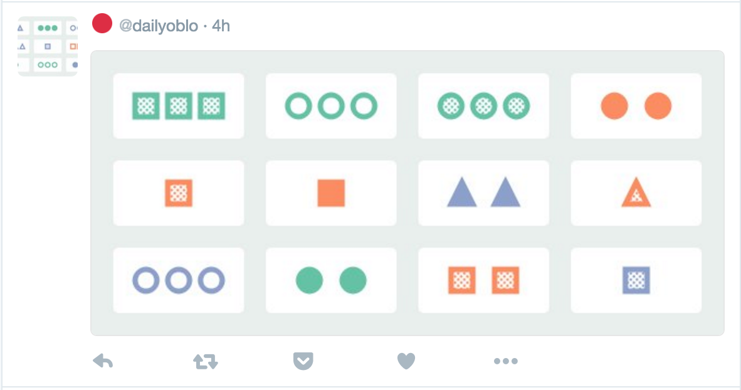The height and width of the screenshot is (390, 741).
Task: Select card with one dotted orange square
Action: click(179, 193)
